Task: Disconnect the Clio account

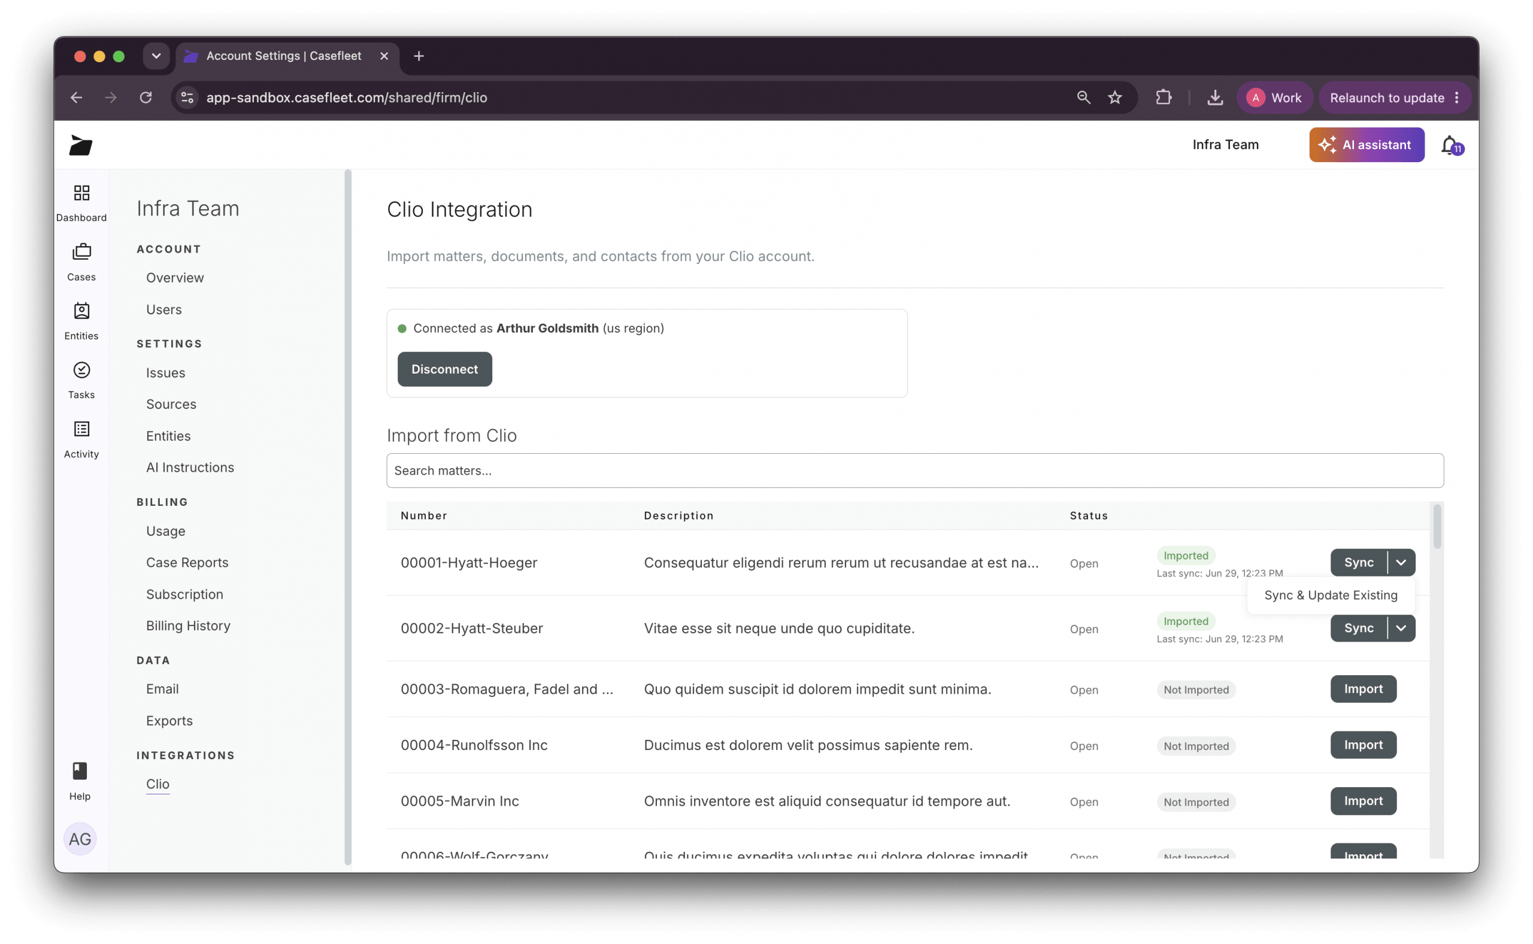Action: (444, 369)
